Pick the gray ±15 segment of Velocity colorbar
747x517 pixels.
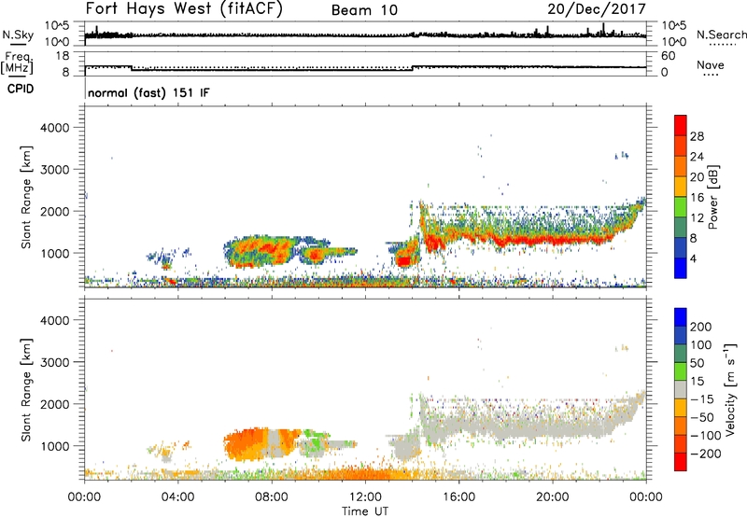[681, 389]
